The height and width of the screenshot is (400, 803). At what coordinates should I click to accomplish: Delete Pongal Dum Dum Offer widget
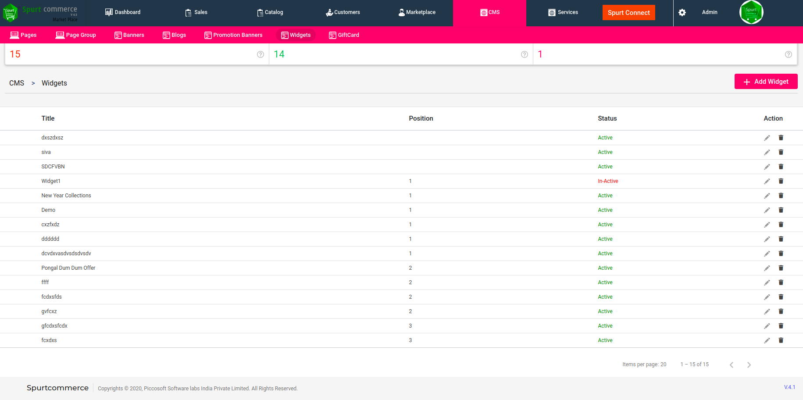pos(781,268)
